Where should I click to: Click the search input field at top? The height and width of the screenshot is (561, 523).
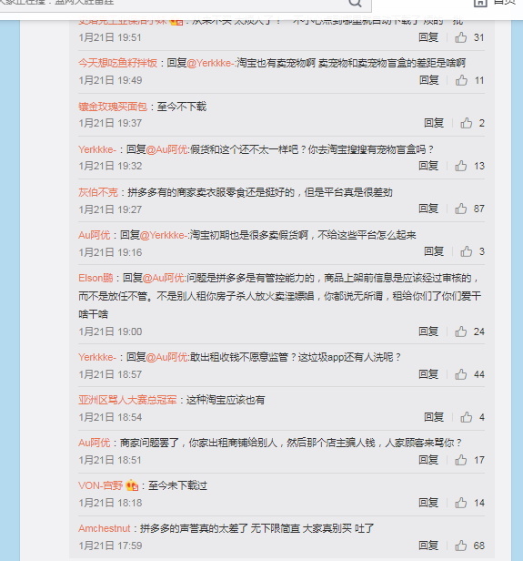(x=172, y=4)
